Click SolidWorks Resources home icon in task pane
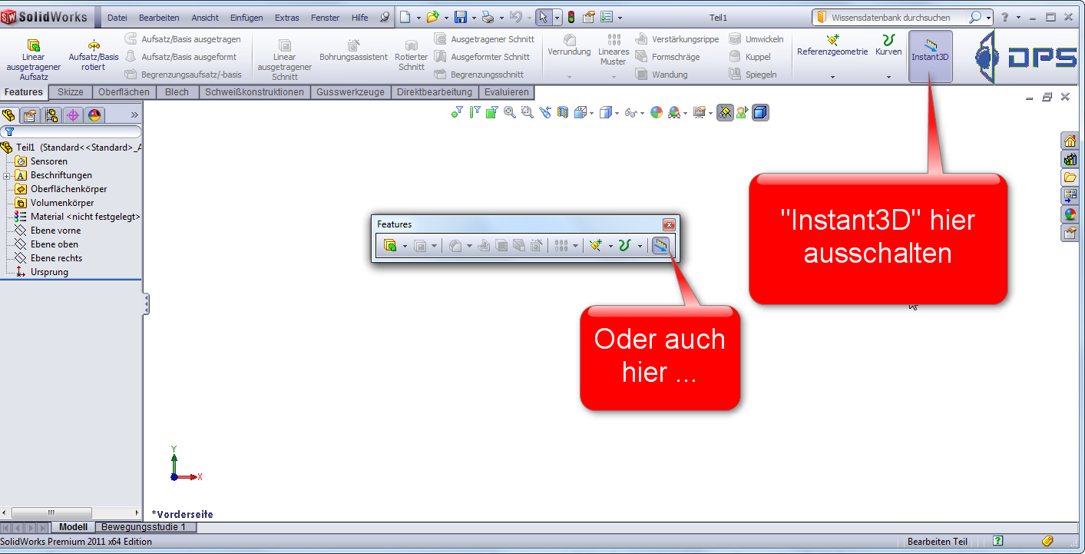 [x=1069, y=141]
